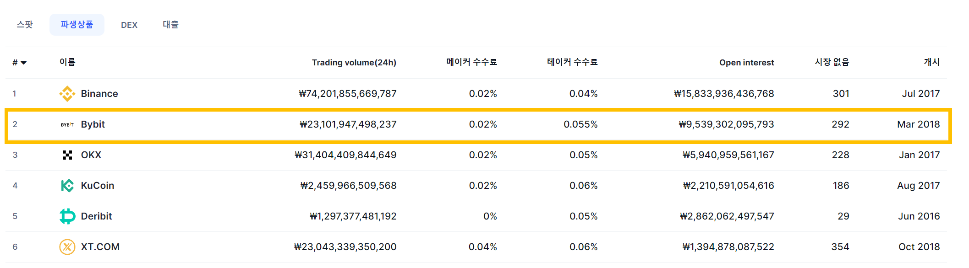This screenshot has height=268, width=969.
Task: Click KuCoin launch date Aug 2017
Action: click(x=919, y=186)
